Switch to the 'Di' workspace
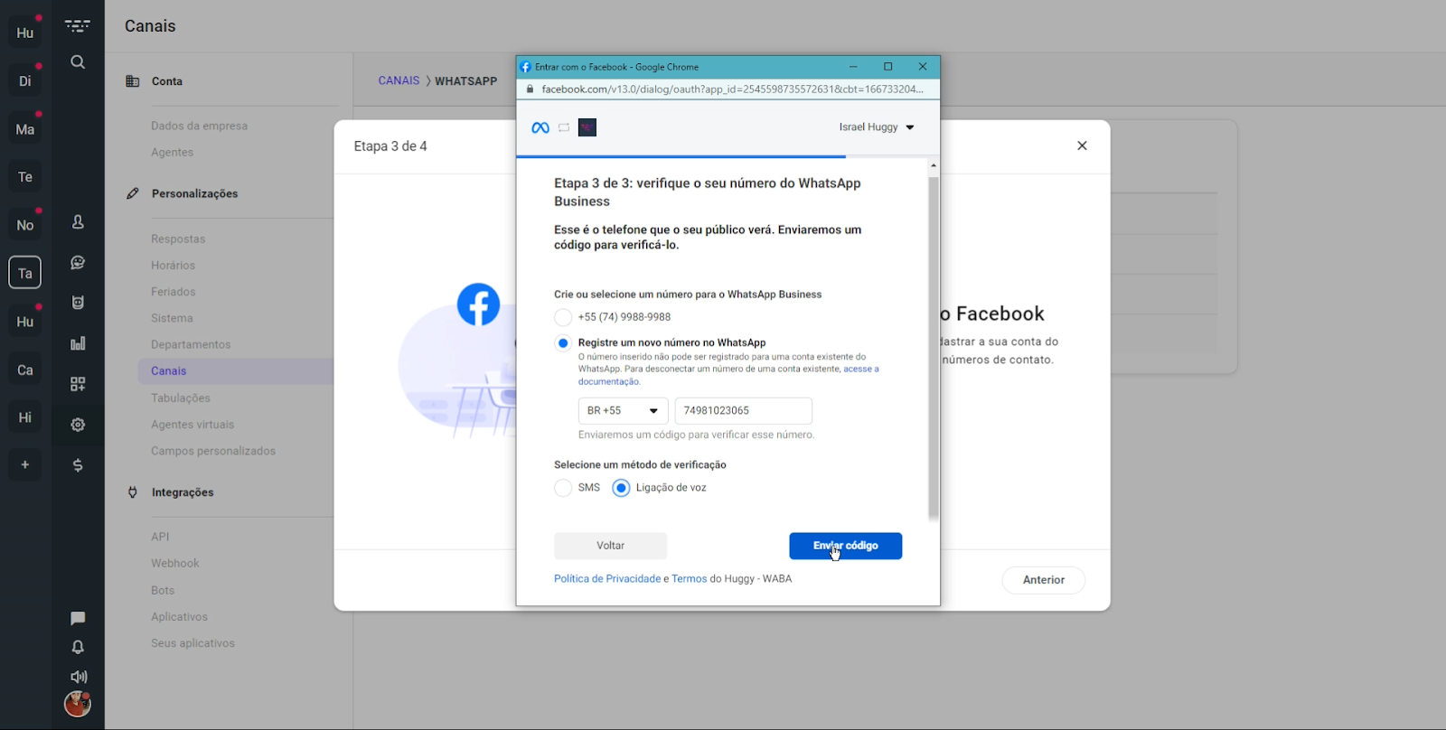Viewport: 1446px width, 730px height. (25, 80)
